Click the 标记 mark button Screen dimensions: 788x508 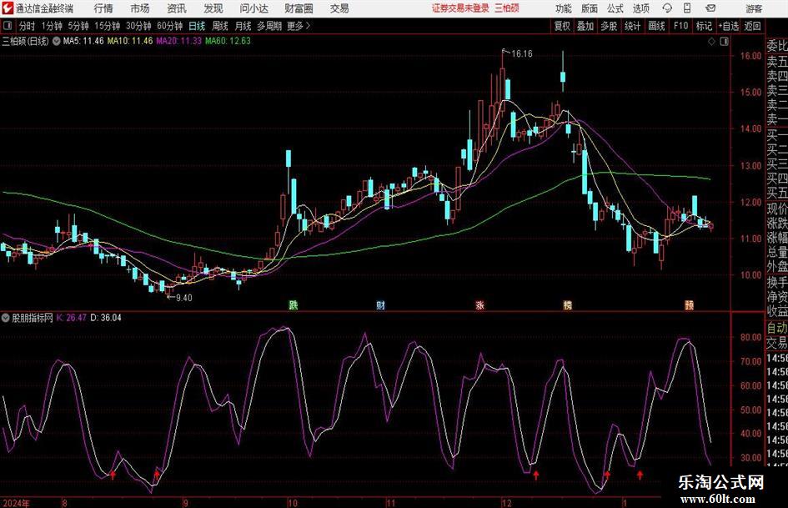point(704,26)
